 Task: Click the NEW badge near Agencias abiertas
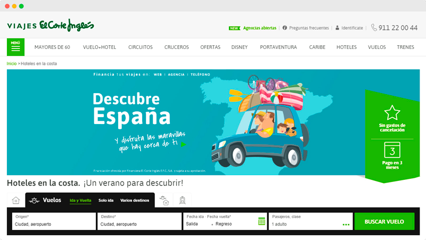pyautogui.click(x=234, y=28)
